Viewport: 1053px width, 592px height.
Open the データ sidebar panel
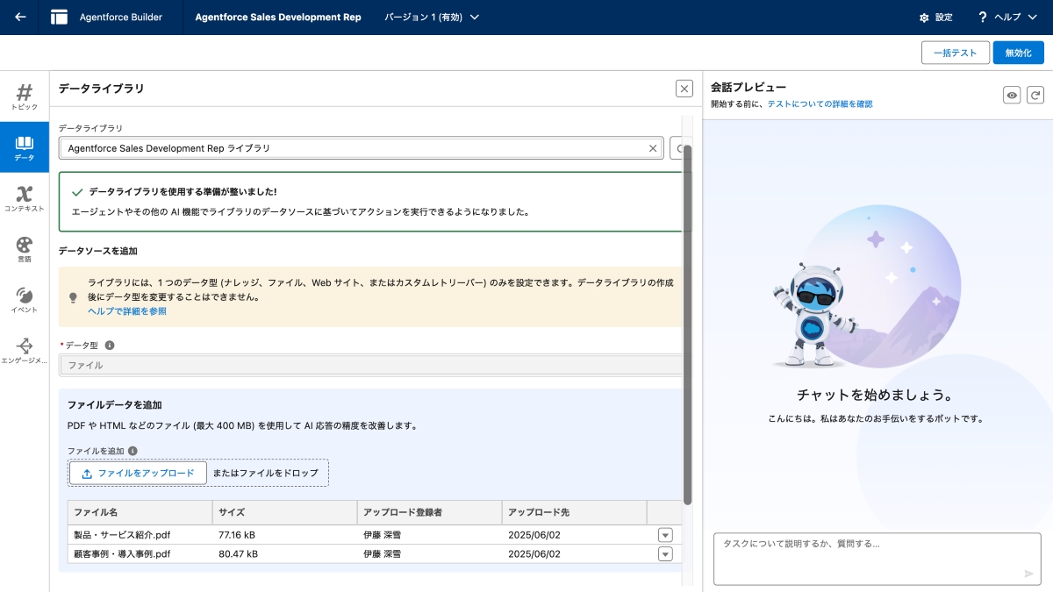[x=25, y=147]
